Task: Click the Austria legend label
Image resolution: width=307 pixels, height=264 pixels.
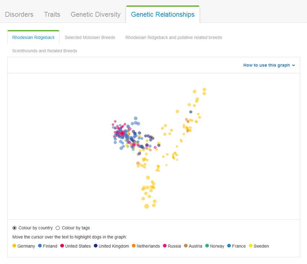Action: (x=195, y=246)
